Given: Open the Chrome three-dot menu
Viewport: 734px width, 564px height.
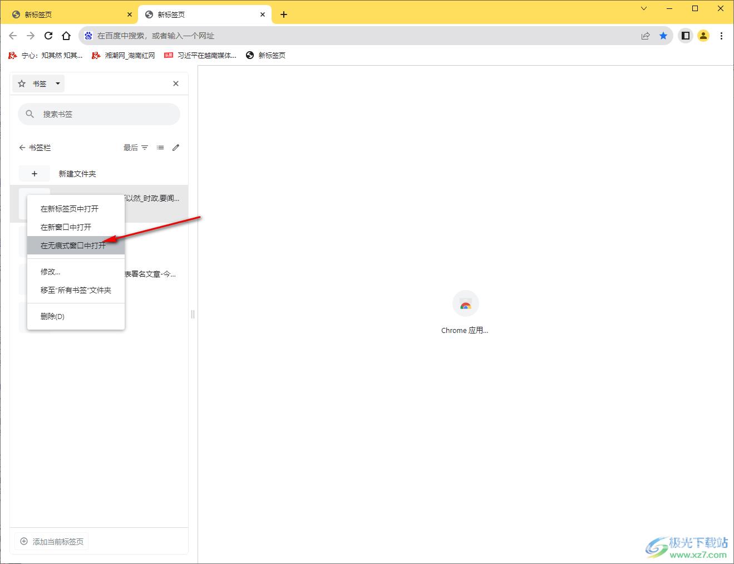Looking at the screenshot, I should click(x=721, y=36).
